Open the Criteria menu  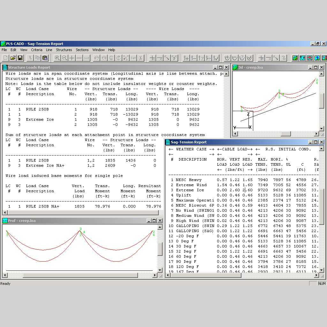[x=37, y=50]
